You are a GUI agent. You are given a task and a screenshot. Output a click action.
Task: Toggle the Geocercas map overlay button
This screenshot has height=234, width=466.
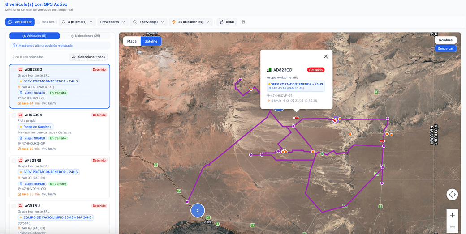pyautogui.click(x=445, y=49)
